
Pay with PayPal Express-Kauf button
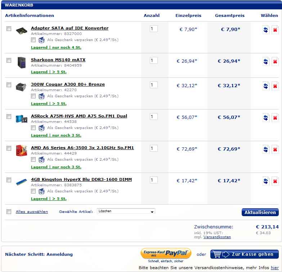tap(166, 253)
